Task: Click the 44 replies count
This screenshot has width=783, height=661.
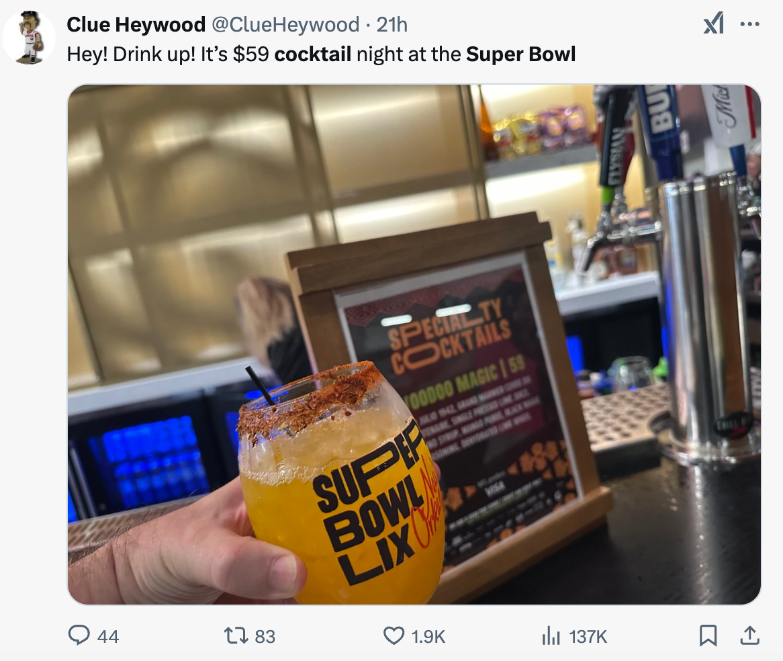Action: (108, 637)
